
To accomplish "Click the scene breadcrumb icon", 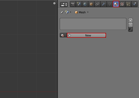I will click(67, 12).
